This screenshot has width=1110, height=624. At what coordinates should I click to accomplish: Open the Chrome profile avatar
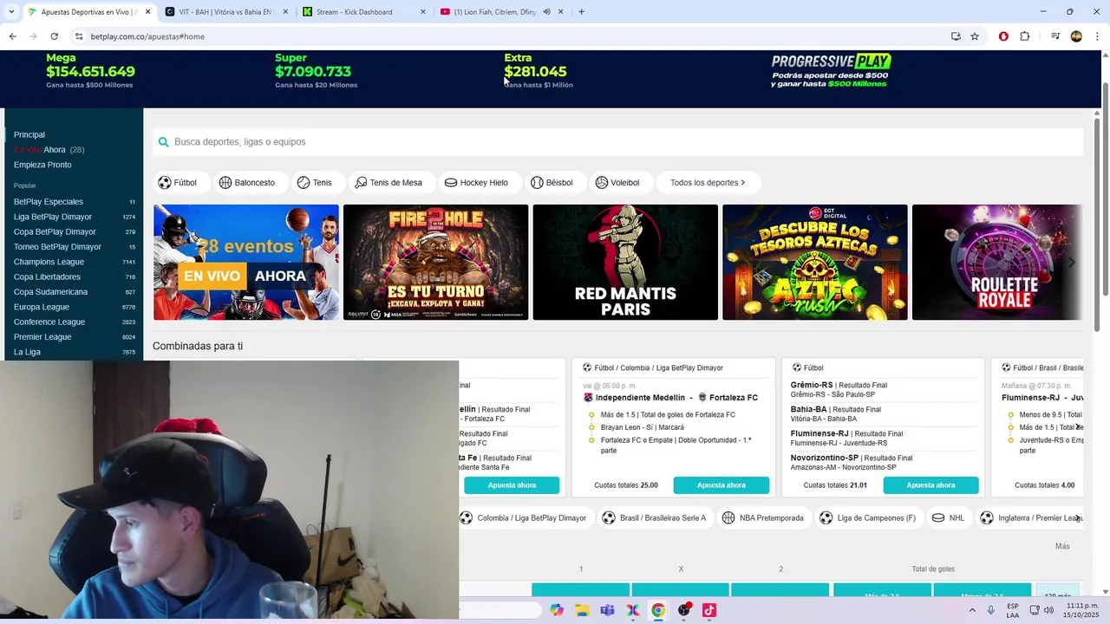pyautogui.click(x=1076, y=36)
